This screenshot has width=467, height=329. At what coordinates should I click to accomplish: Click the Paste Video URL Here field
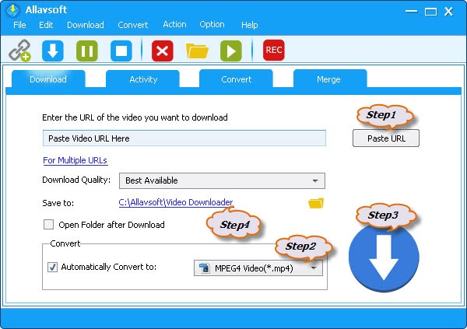click(184, 138)
